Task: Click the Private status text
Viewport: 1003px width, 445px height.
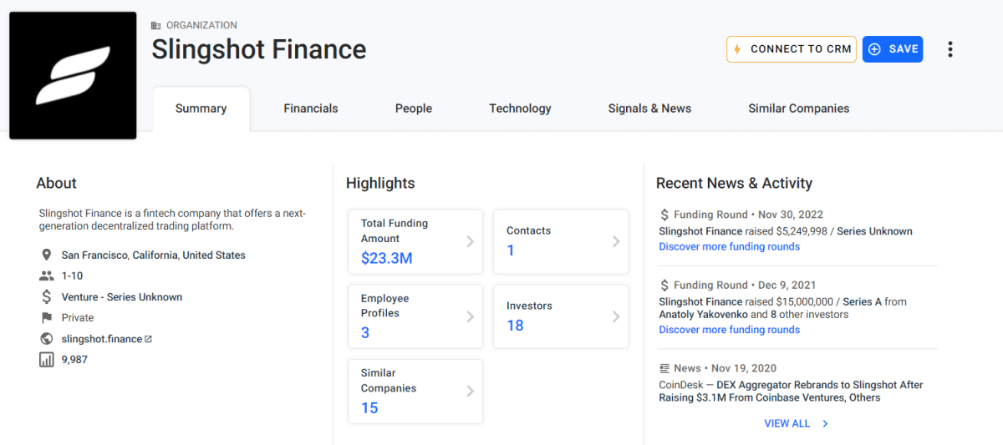Action: coord(78,317)
